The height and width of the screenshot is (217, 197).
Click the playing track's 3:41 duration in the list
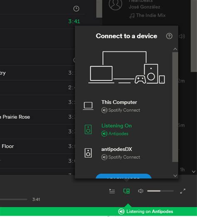(74, 21)
